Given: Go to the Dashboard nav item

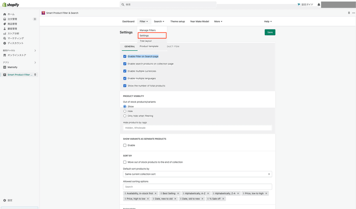Looking at the screenshot, I should pyautogui.click(x=128, y=21).
